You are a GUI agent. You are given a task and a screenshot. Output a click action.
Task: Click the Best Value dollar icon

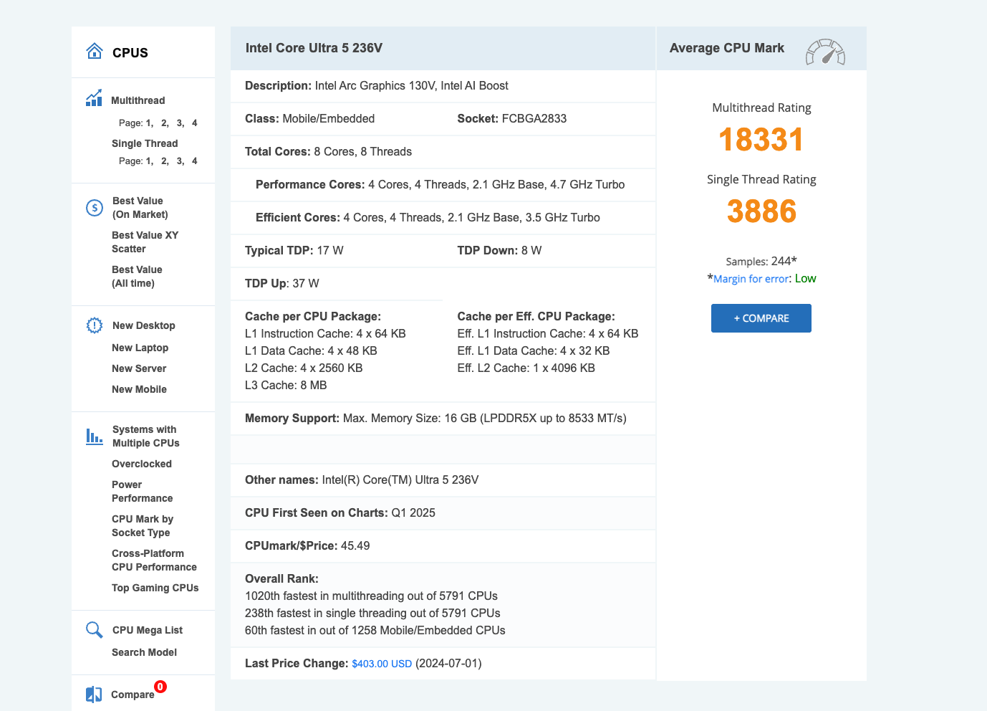[x=95, y=208]
